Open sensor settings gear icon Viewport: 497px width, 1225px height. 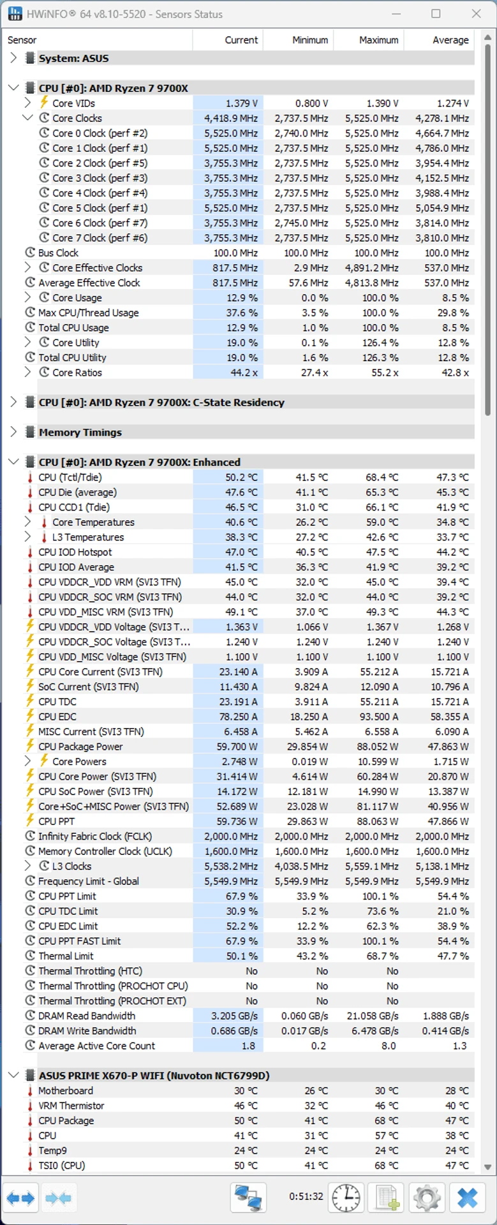point(427,1198)
